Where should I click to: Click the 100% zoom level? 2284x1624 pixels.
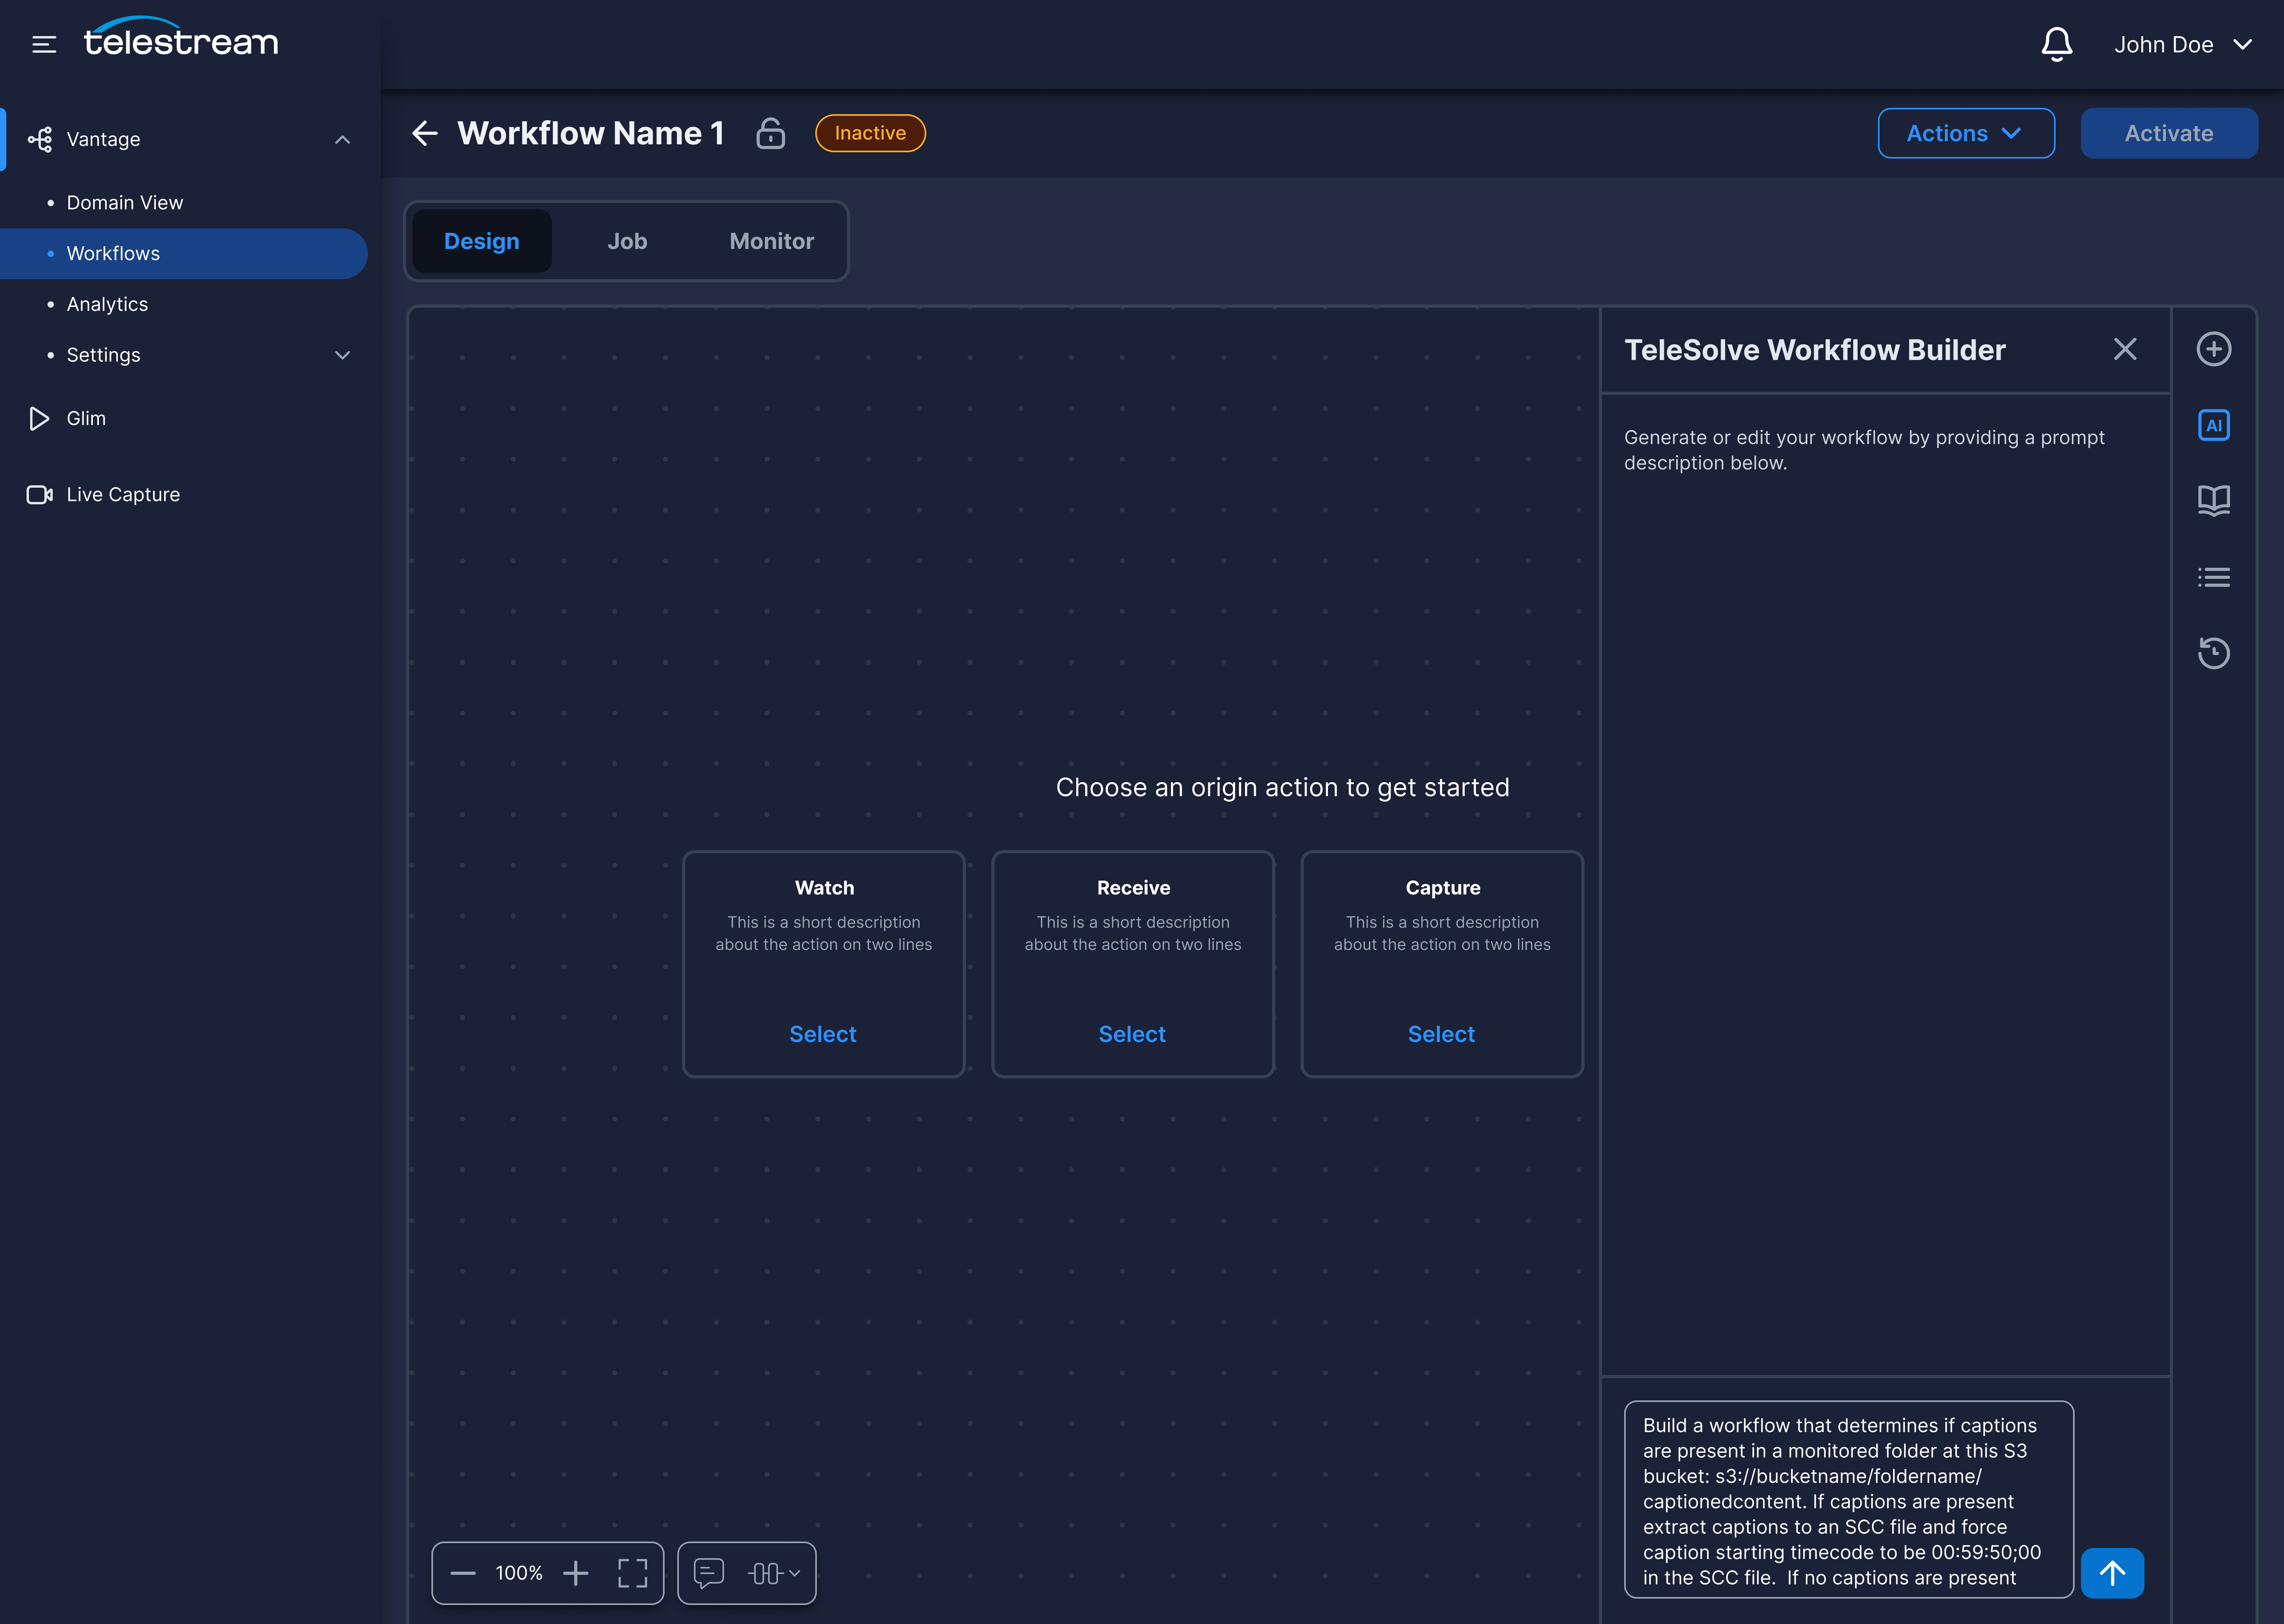point(519,1573)
